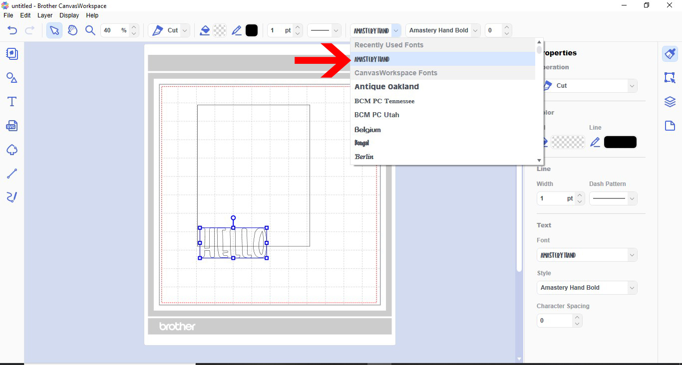Click the cloud-shaped icon in left sidebar

click(x=12, y=150)
